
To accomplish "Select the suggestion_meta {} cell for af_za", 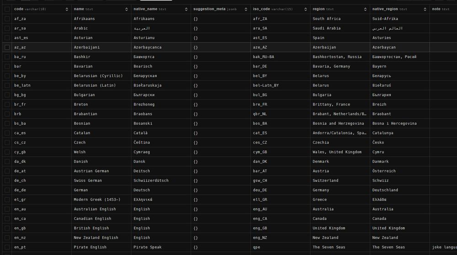I will (x=221, y=19).
